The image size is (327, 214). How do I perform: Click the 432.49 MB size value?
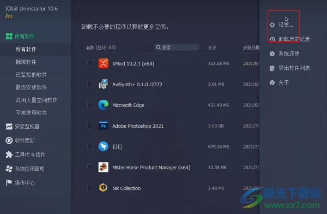click(x=219, y=105)
